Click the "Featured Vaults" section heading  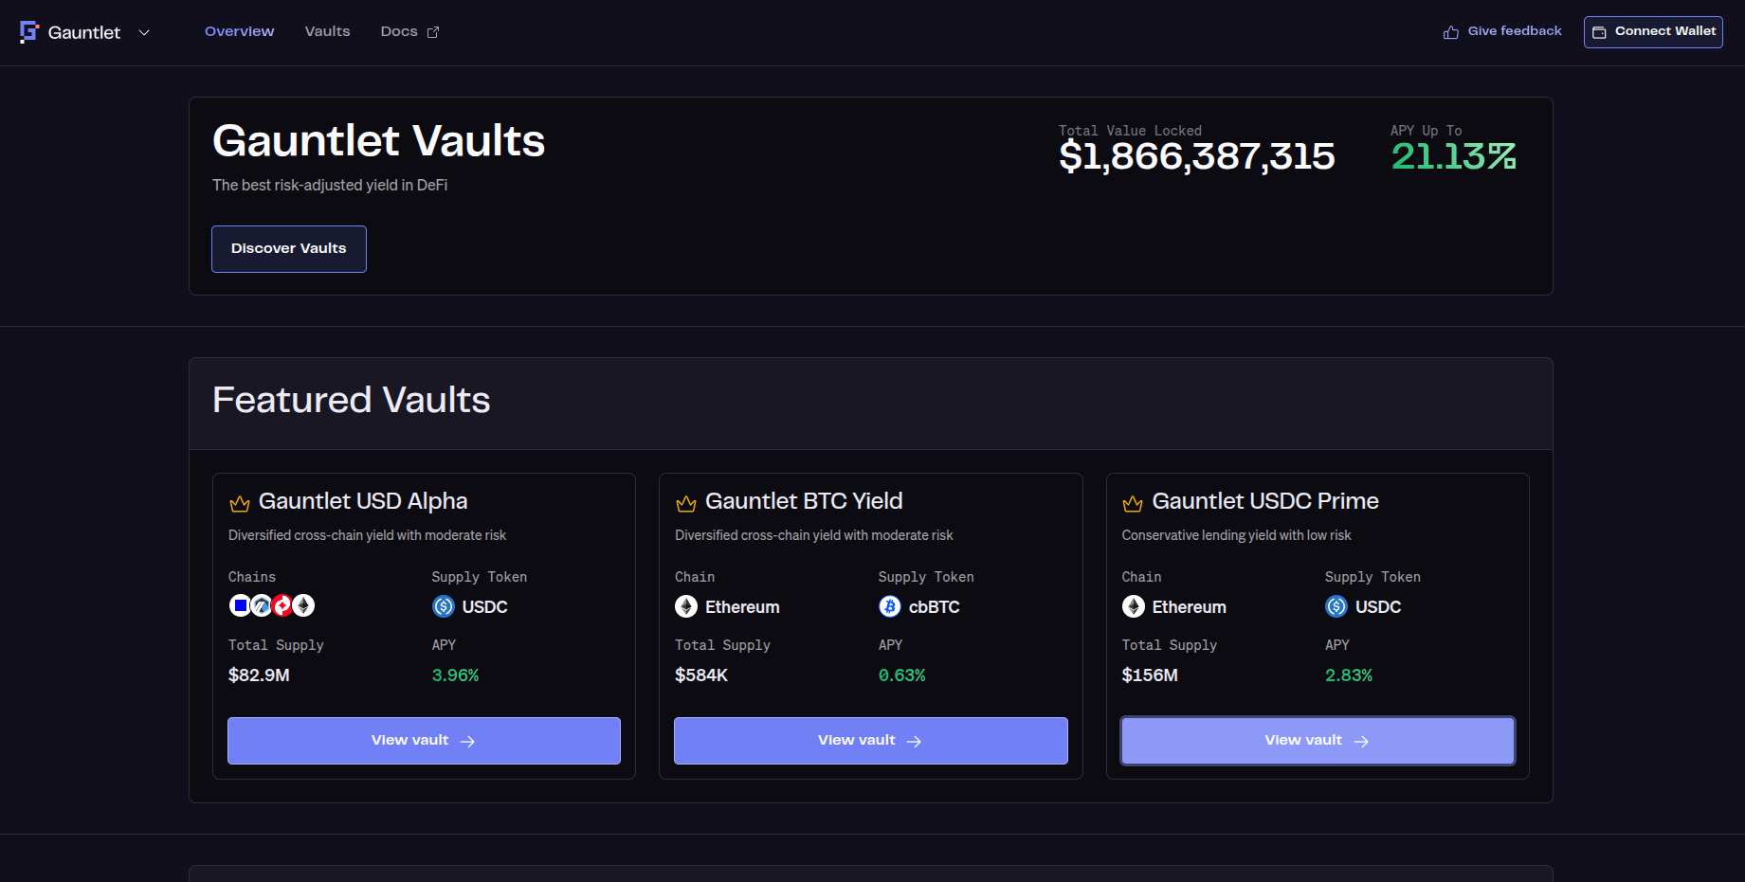coord(352,400)
